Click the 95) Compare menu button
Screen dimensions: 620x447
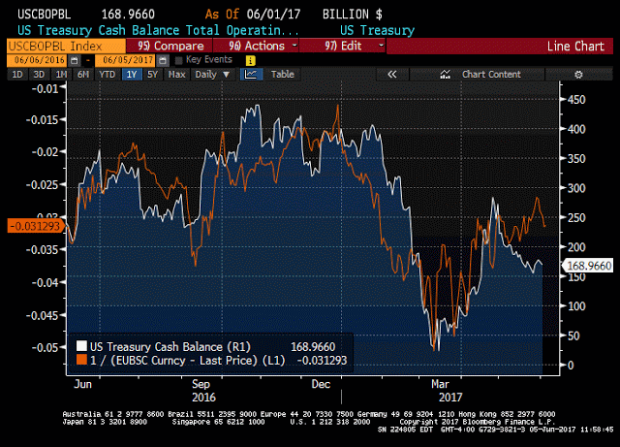[170, 46]
